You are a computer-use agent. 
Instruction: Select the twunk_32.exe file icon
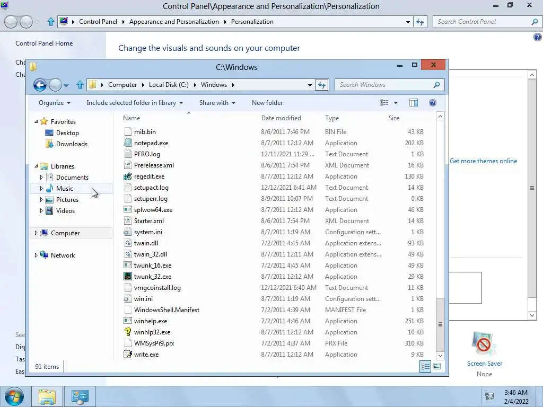click(x=128, y=277)
